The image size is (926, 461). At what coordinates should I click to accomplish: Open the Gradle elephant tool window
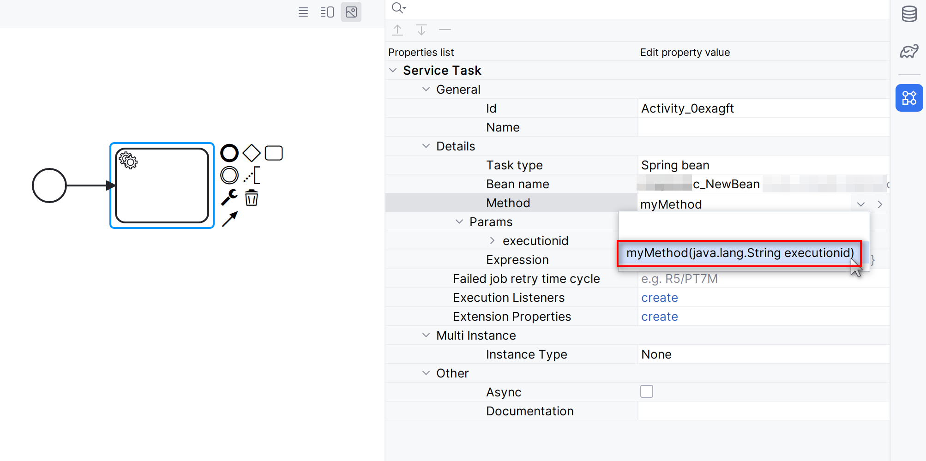click(909, 51)
